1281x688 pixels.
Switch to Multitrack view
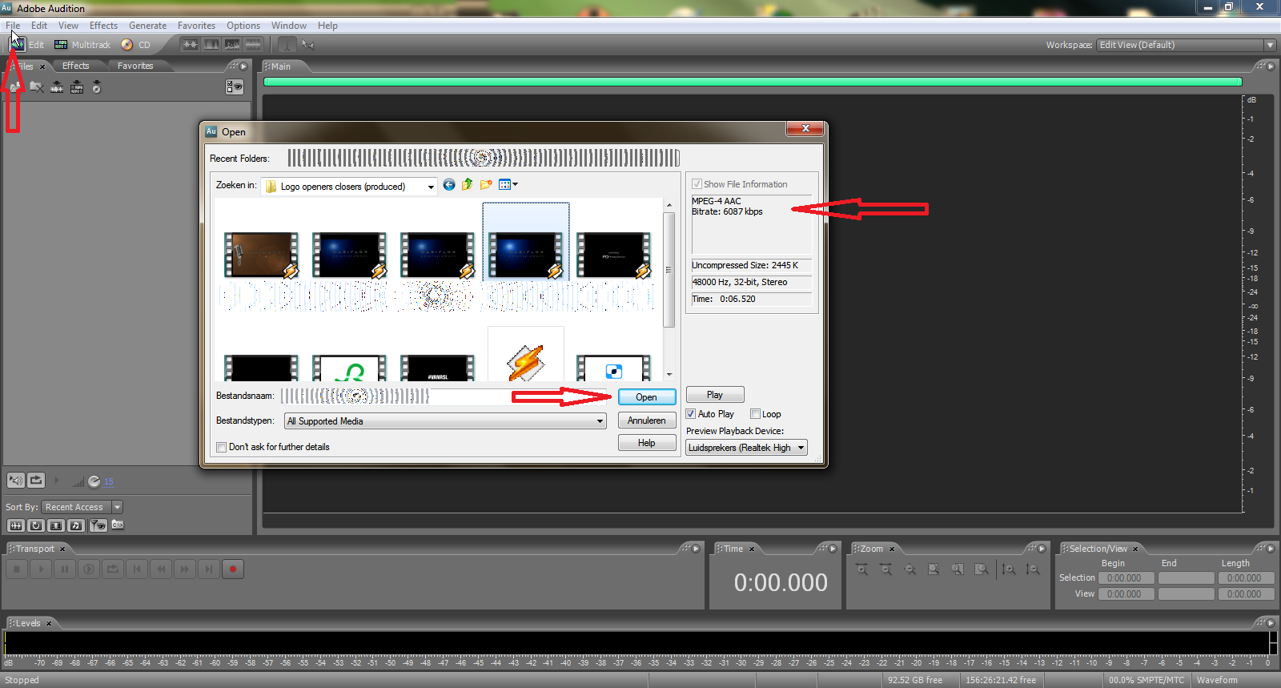tap(82, 45)
